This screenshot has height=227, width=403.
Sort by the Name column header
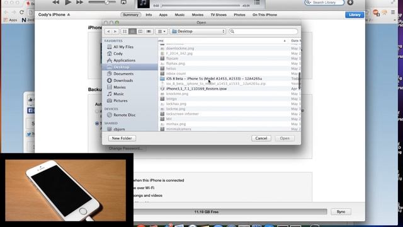[222, 40]
